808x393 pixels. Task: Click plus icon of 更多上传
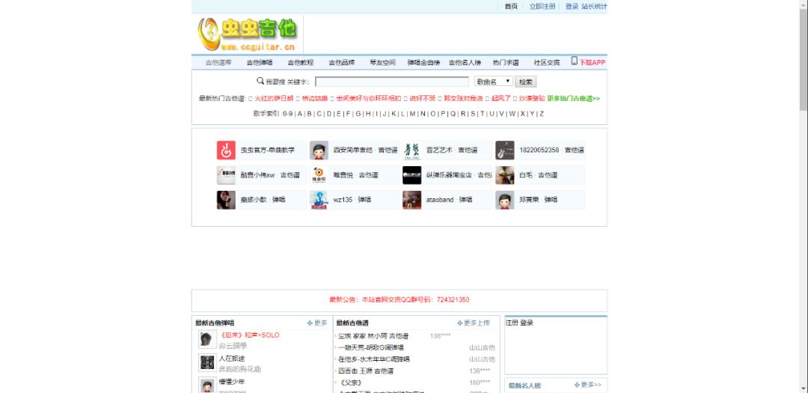point(459,323)
